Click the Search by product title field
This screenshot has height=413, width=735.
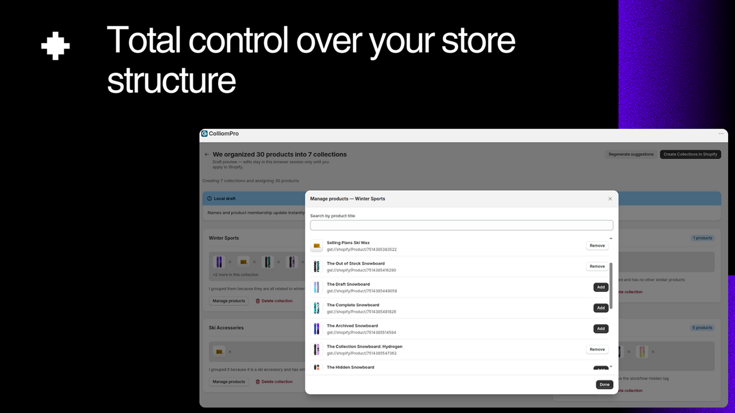(x=462, y=225)
